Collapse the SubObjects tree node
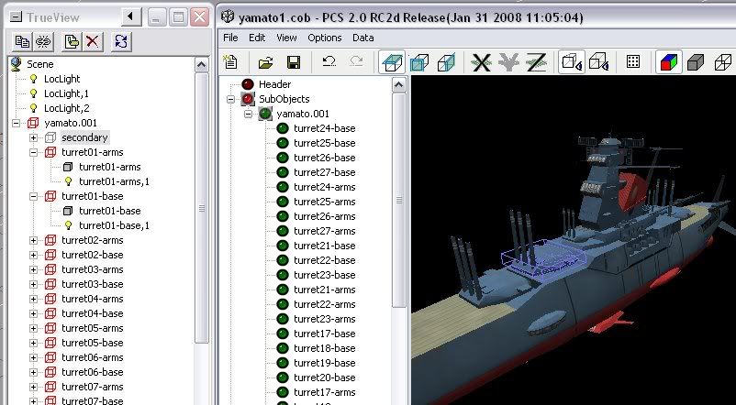 pos(233,99)
